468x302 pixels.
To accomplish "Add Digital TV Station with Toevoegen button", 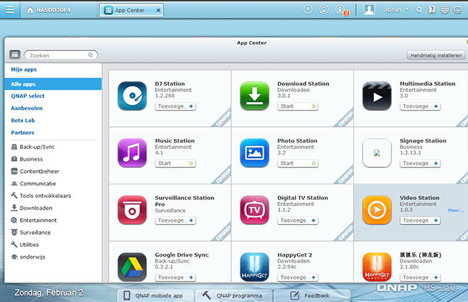I will (x=298, y=220).
